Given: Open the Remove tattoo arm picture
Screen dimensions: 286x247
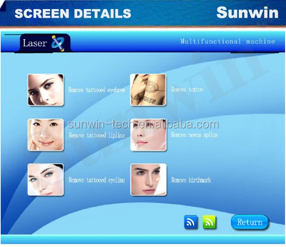Looking at the screenshot, I should pos(148,90).
